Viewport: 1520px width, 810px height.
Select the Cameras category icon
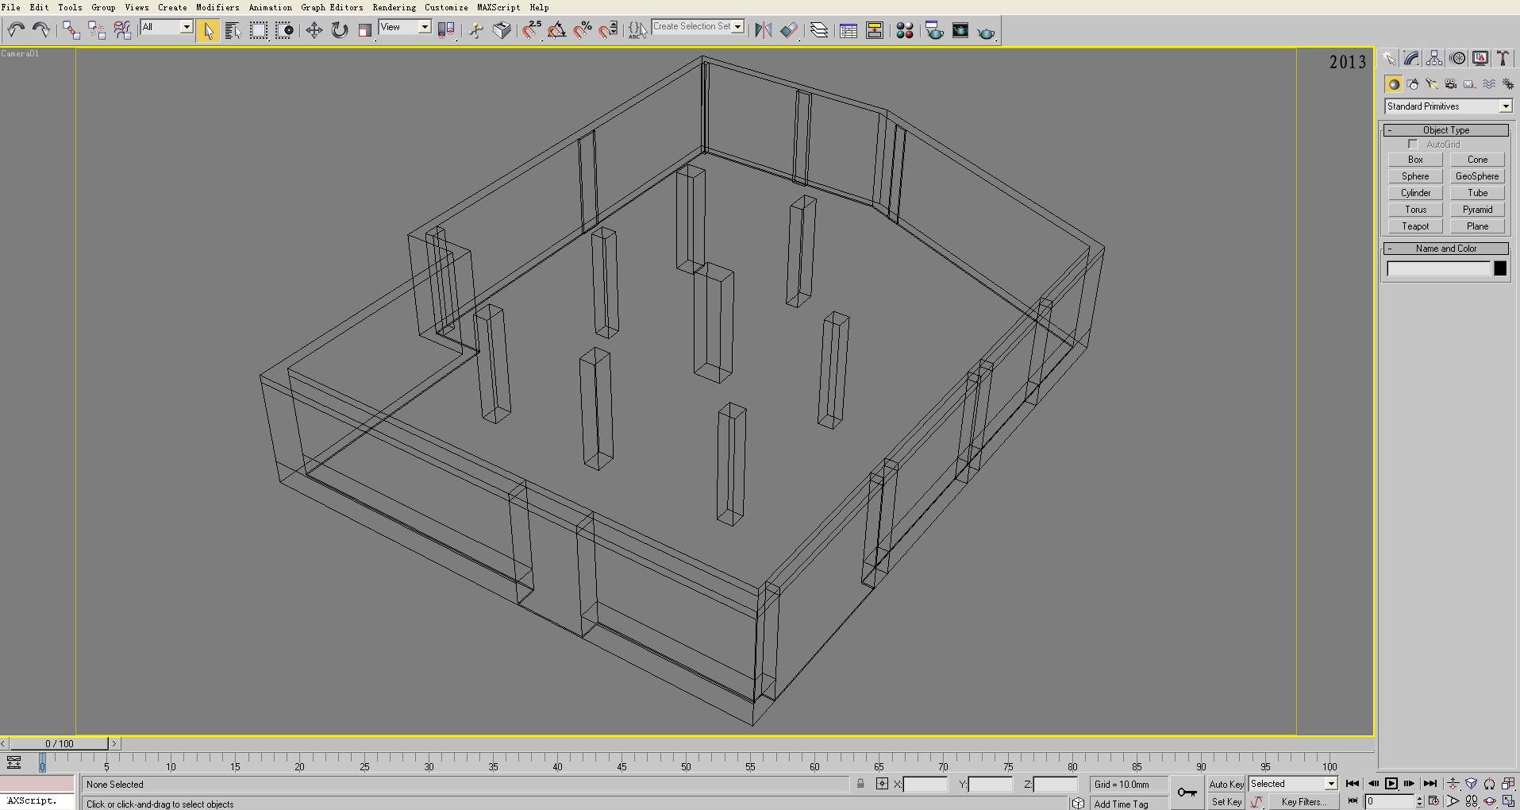point(1450,84)
